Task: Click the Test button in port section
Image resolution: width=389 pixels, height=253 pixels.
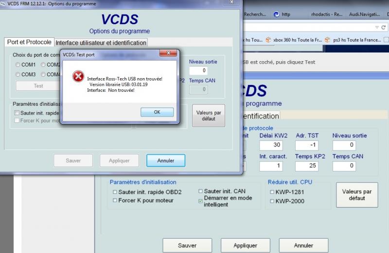Action: click(38, 86)
